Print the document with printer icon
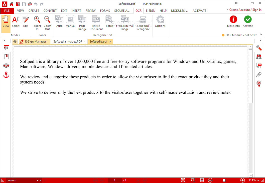 pos(30,4)
